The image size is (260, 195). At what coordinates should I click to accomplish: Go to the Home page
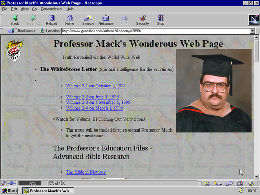tap(70, 20)
